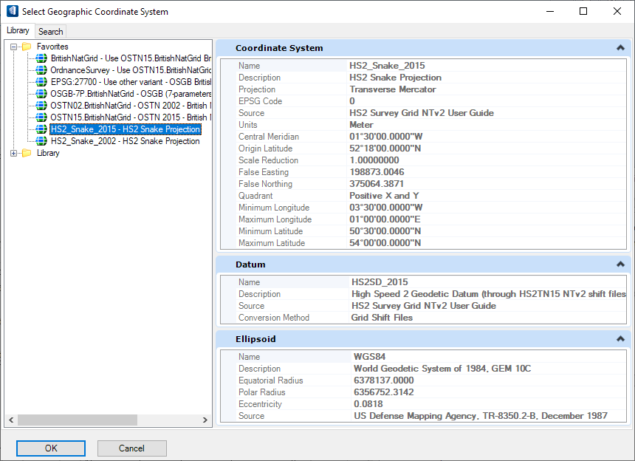Select HS2_Snake_2015 - HS2 Snake Projection item
635x461 pixels.
125,129
